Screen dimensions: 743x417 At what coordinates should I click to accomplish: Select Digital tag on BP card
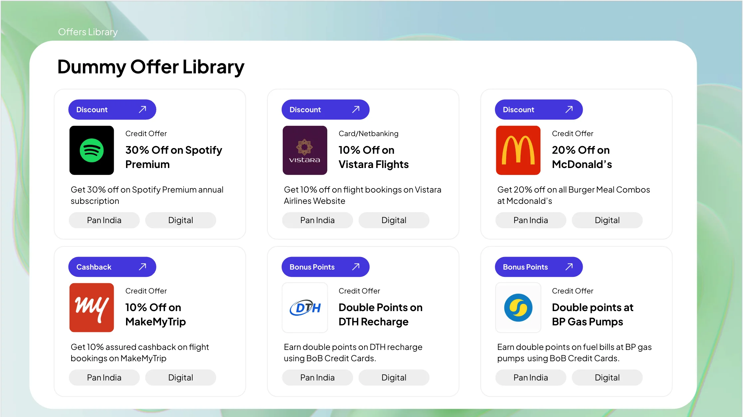point(607,377)
